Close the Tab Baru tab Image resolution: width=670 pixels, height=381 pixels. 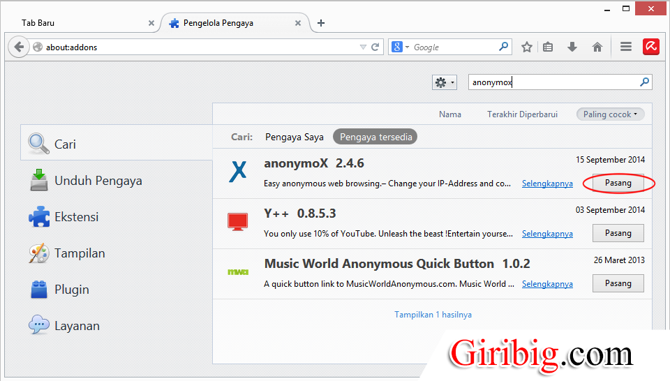pyautogui.click(x=151, y=23)
